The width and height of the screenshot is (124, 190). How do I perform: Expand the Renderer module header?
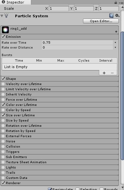point(60,183)
